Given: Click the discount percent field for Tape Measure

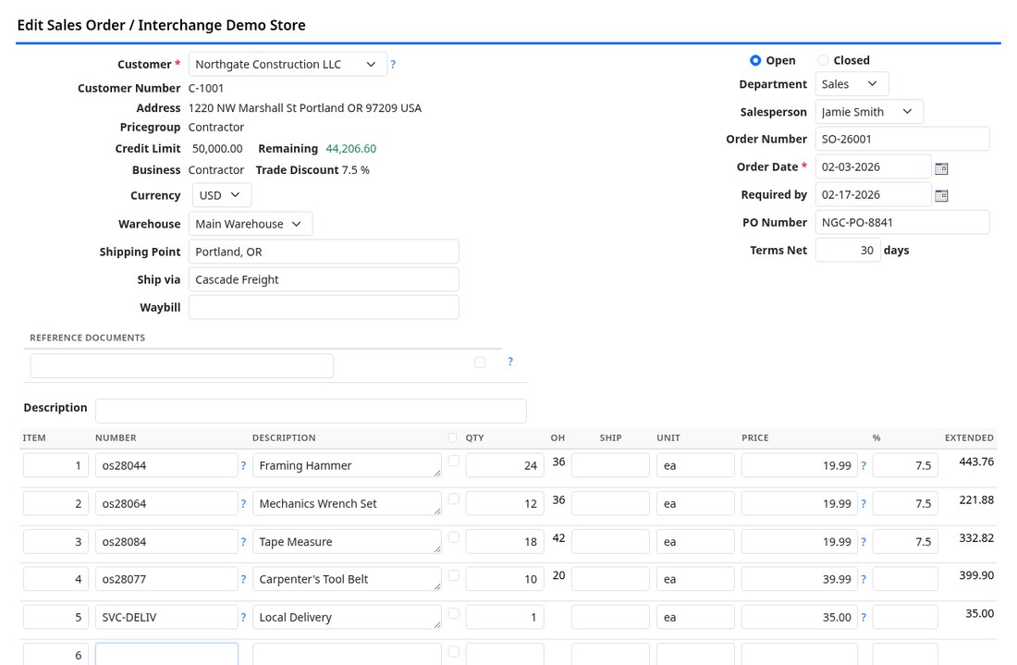Looking at the screenshot, I should (905, 542).
